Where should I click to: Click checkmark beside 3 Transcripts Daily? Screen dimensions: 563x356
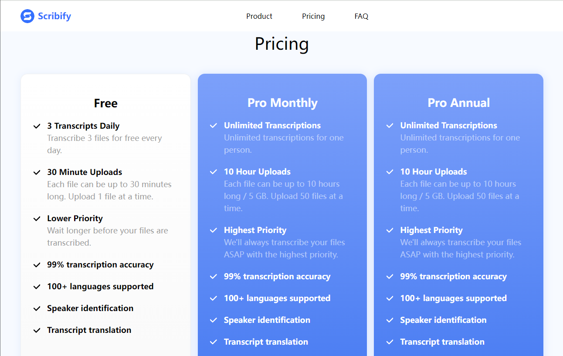(37, 127)
